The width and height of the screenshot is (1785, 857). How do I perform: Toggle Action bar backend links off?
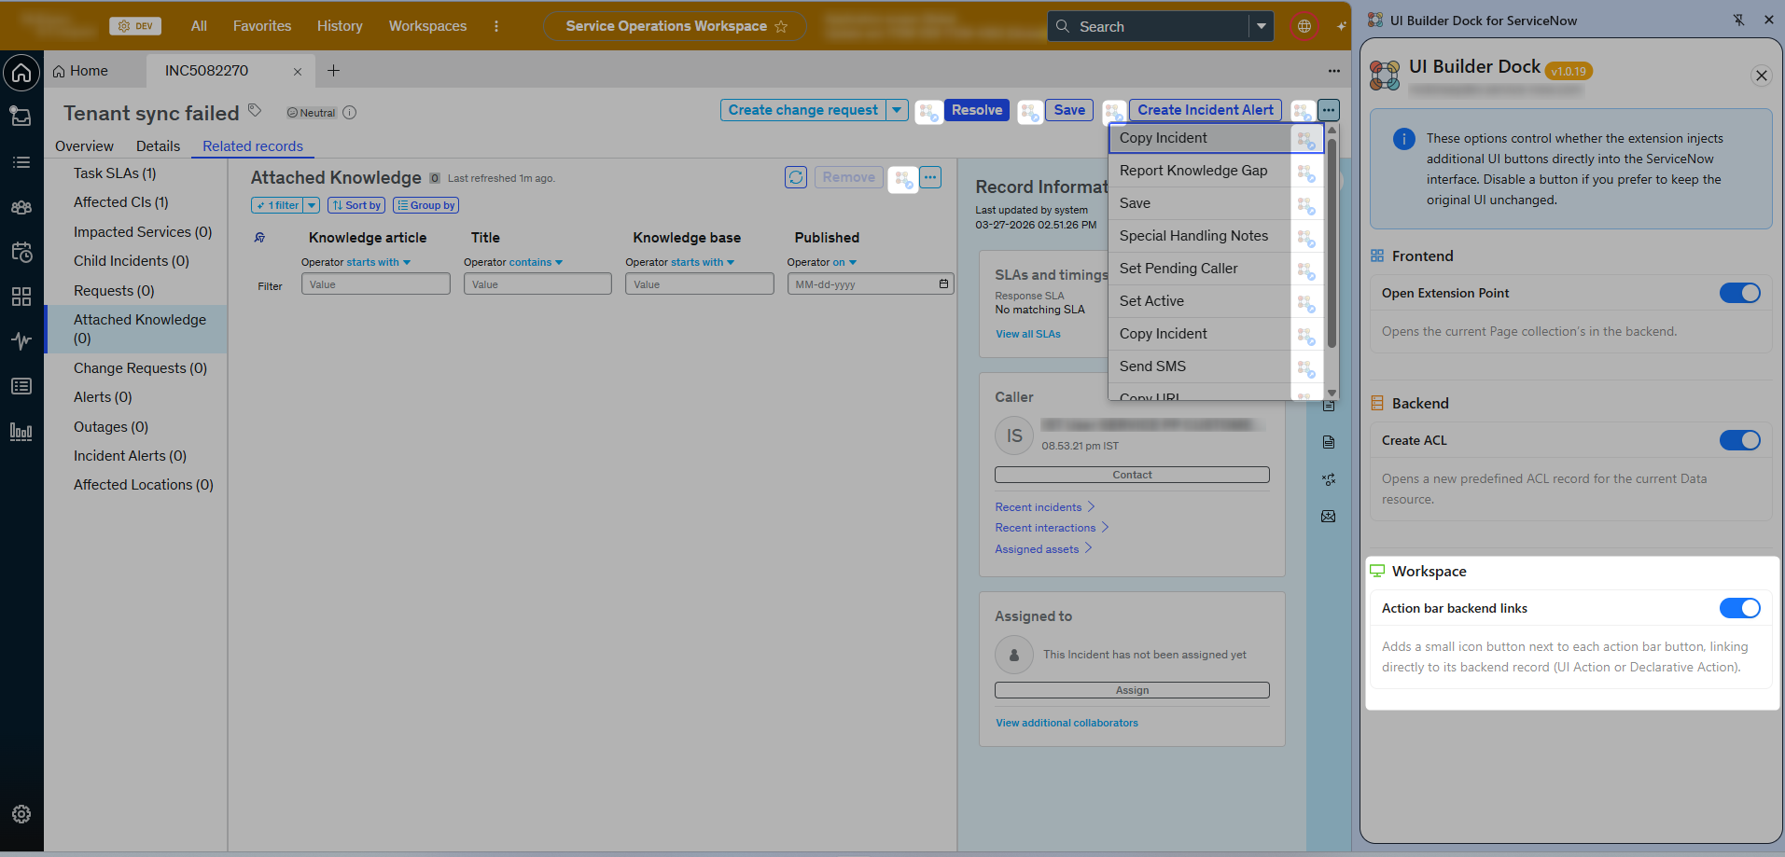(x=1739, y=608)
